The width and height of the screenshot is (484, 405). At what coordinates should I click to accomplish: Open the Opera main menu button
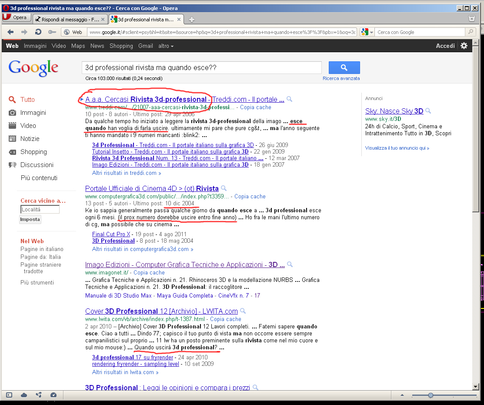coord(17,17)
